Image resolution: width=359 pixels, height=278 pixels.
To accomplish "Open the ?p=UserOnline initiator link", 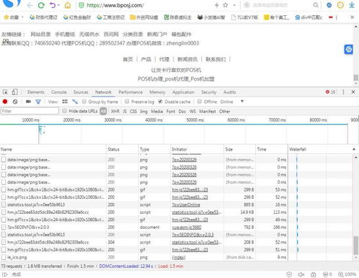I will pos(186,205).
